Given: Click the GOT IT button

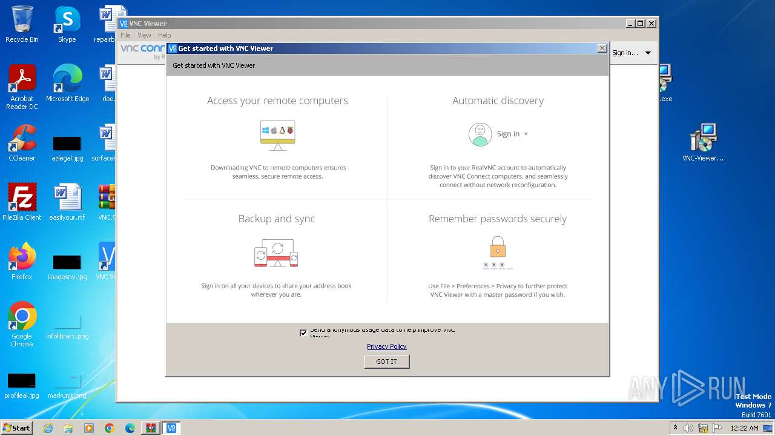Looking at the screenshot, I should tap(387, 362).
